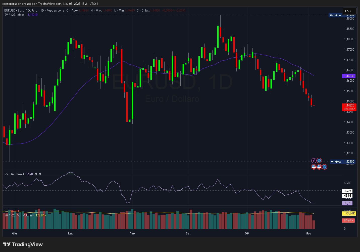
Task: Click the yellow volume SMA tag 173,84K
Action: tap(349, 213)
